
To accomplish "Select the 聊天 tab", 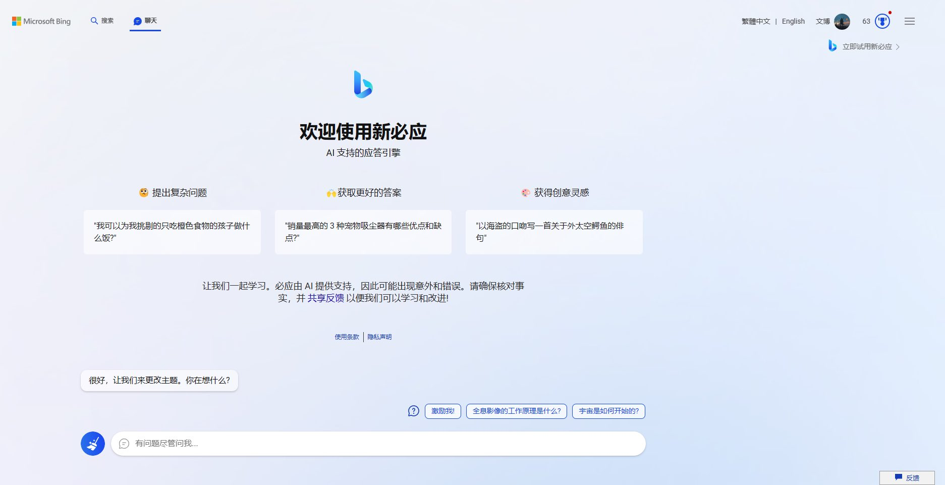I will (145, 21).
